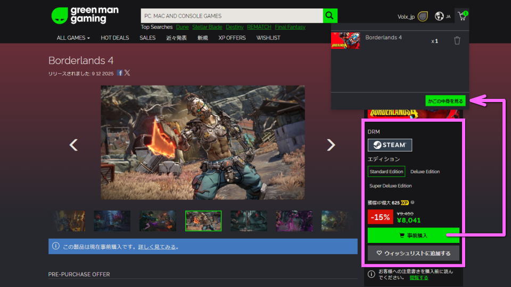Select the Steam DRM option
The height and width of the screenshot is (287, 511).
pyautogui.click(x=390, y=145)
